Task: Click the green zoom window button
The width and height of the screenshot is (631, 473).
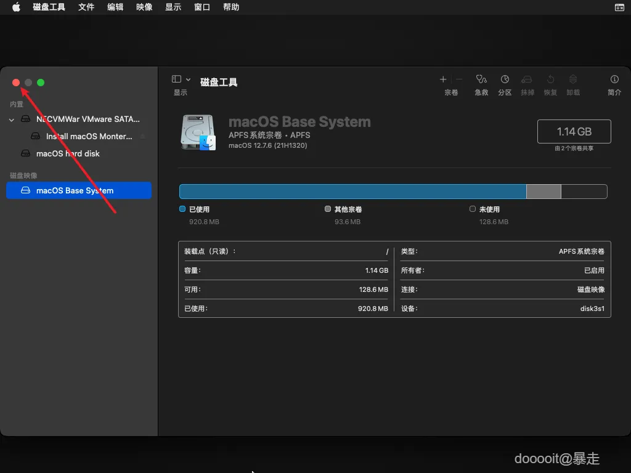Action: click(41, 83)
